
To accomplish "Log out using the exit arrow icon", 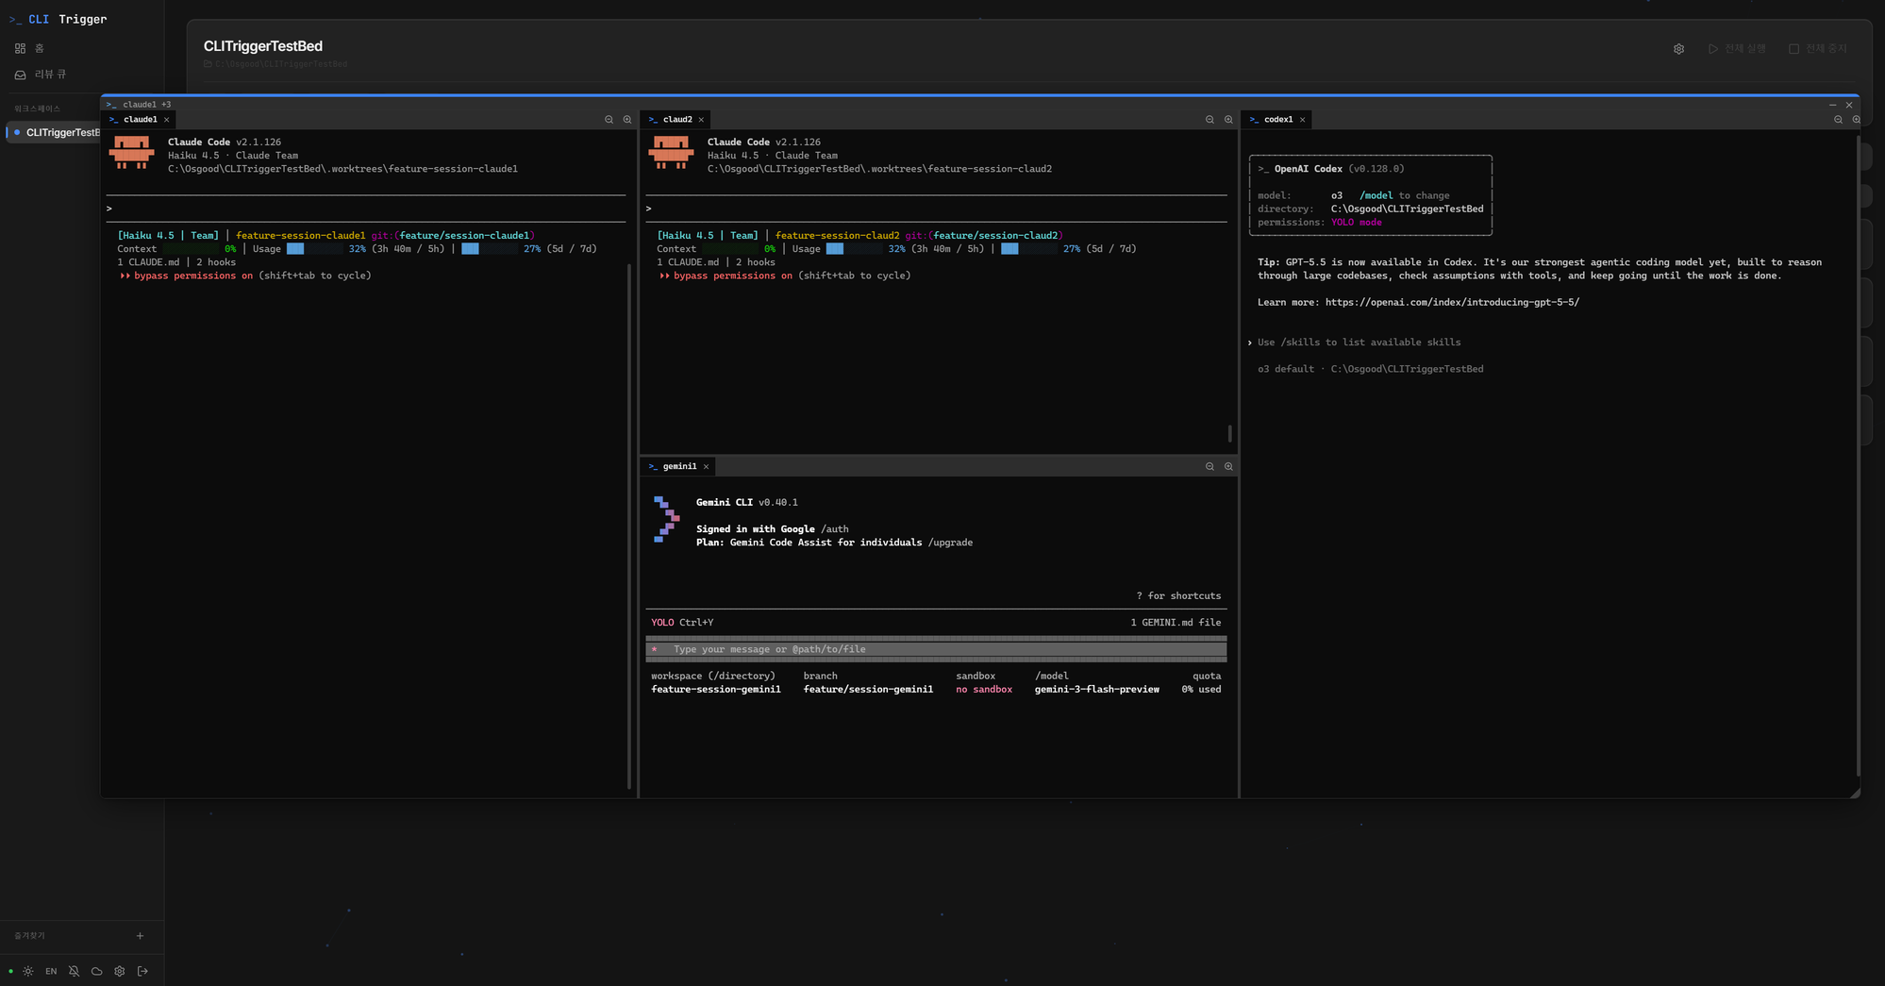I will coord(142,971).
